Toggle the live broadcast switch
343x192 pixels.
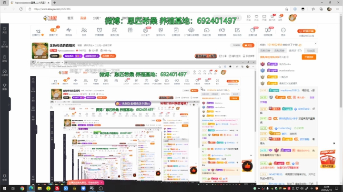53,30
